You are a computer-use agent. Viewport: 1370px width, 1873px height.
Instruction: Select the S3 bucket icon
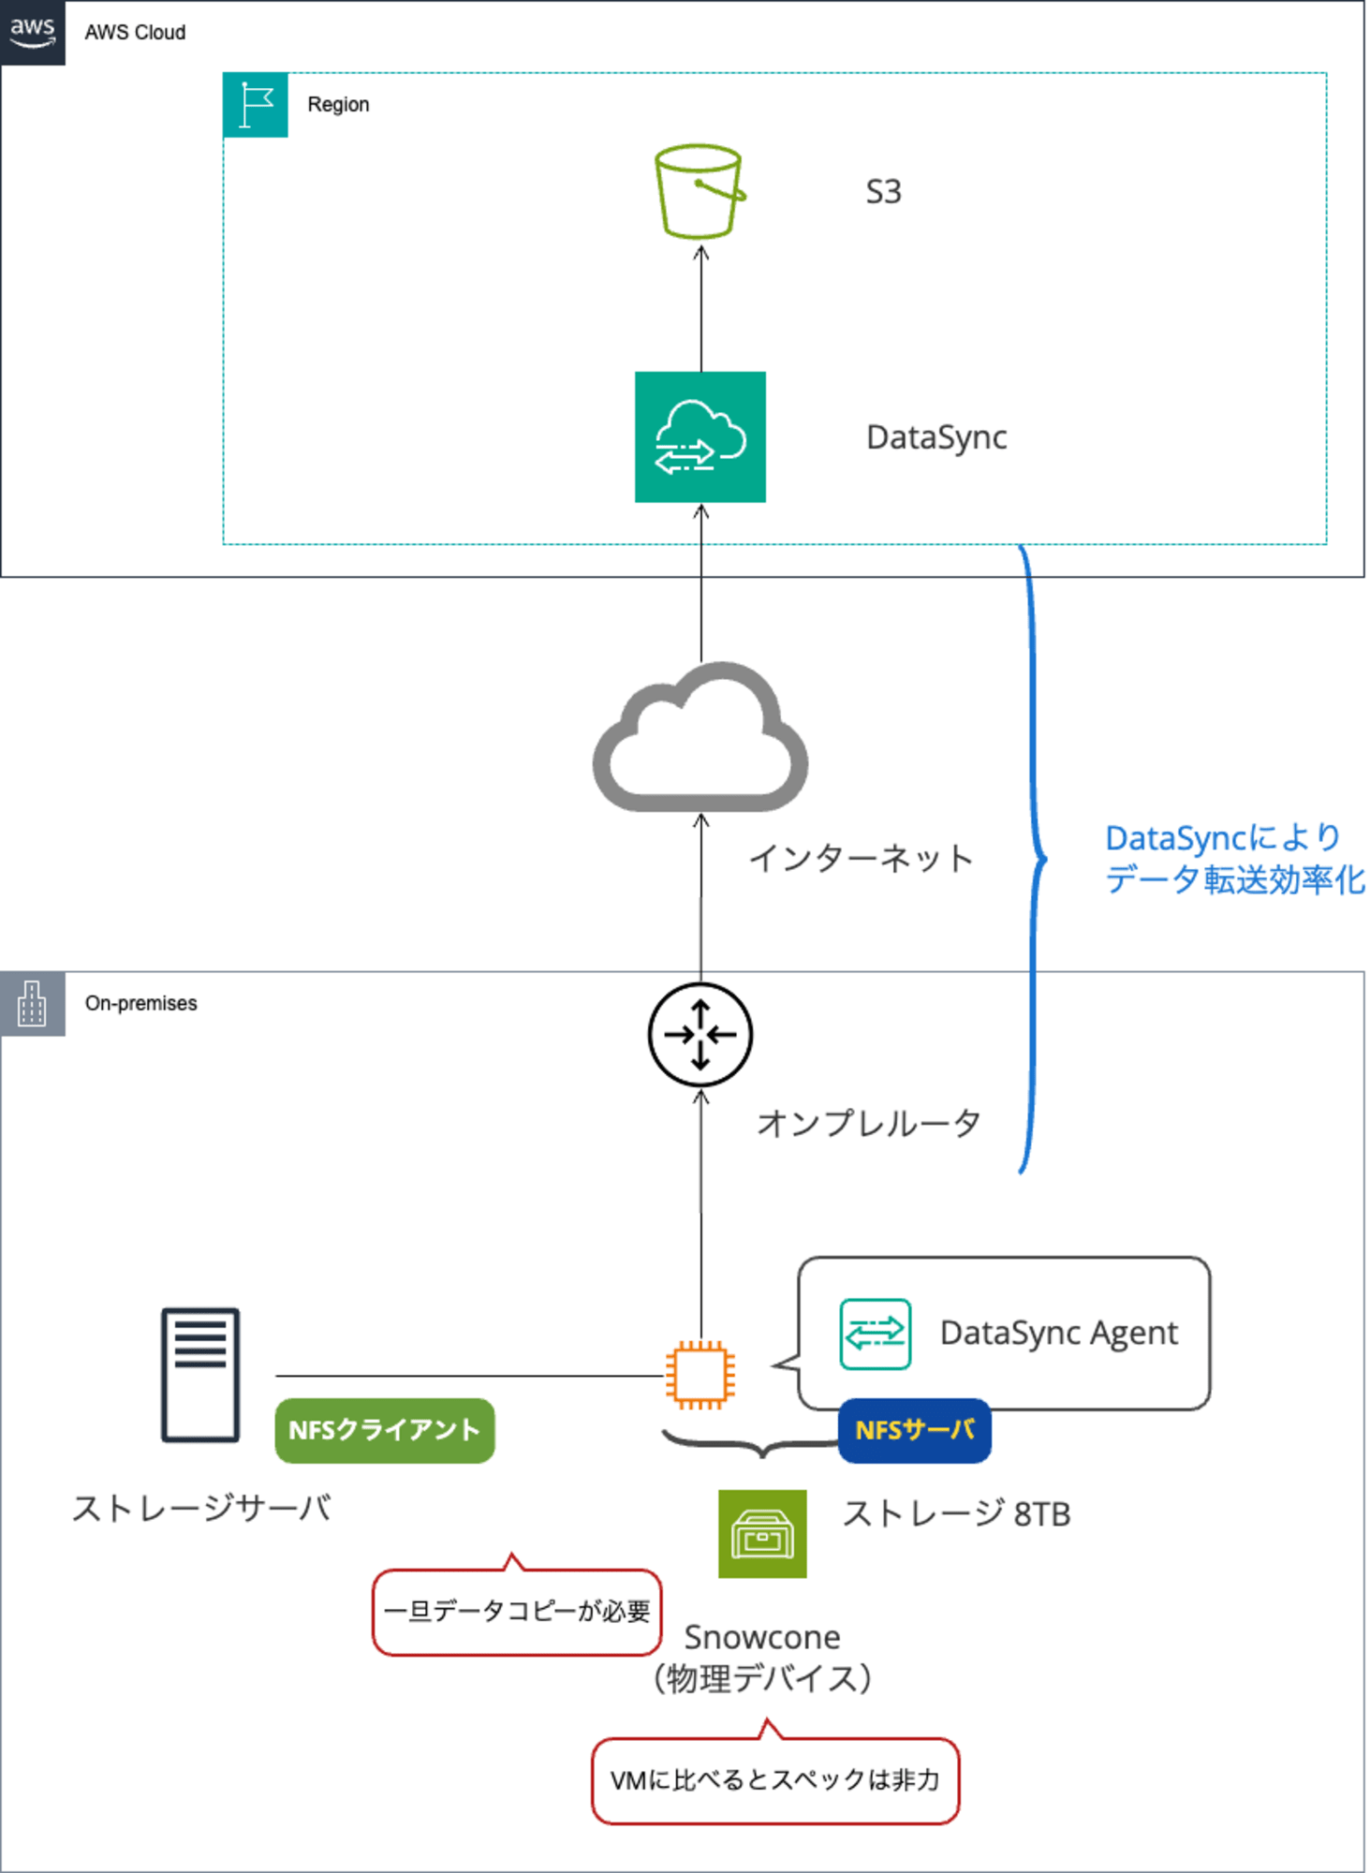tap(700, 191)
